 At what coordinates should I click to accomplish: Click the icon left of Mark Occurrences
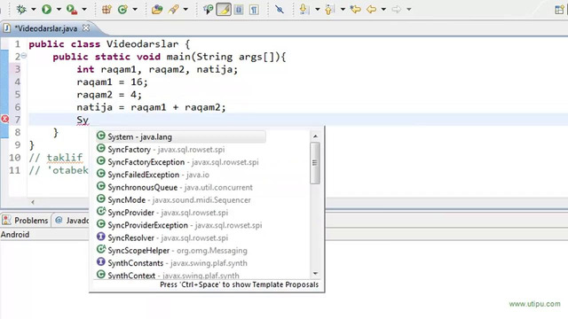(208, 9)
